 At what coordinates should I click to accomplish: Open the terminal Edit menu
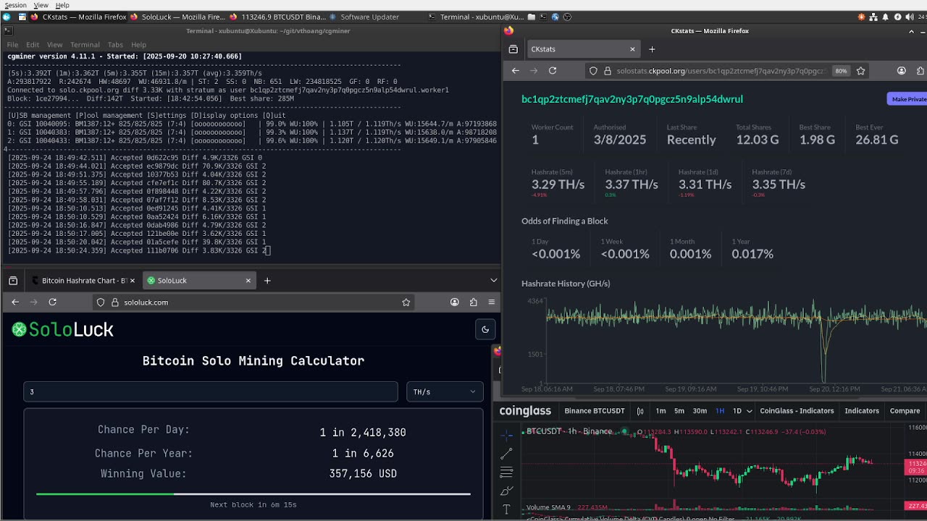point(33,45)
